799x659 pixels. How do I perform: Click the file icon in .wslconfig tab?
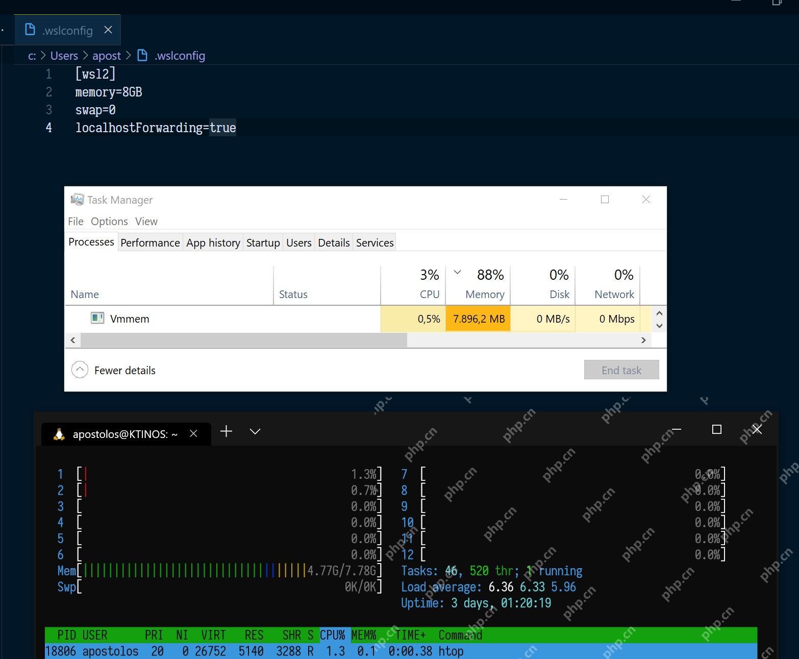click(x=30, y=30)
